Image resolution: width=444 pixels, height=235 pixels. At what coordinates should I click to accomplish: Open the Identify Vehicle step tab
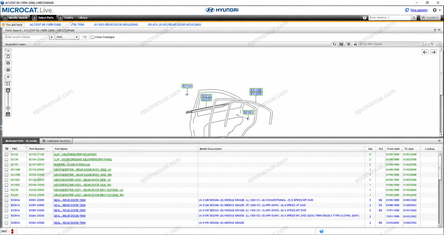pyautogui.click(x=16, y=18)
